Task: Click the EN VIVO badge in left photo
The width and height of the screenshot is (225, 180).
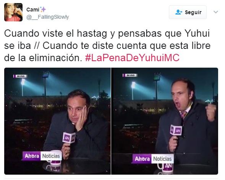Action: tap(20, 76)
